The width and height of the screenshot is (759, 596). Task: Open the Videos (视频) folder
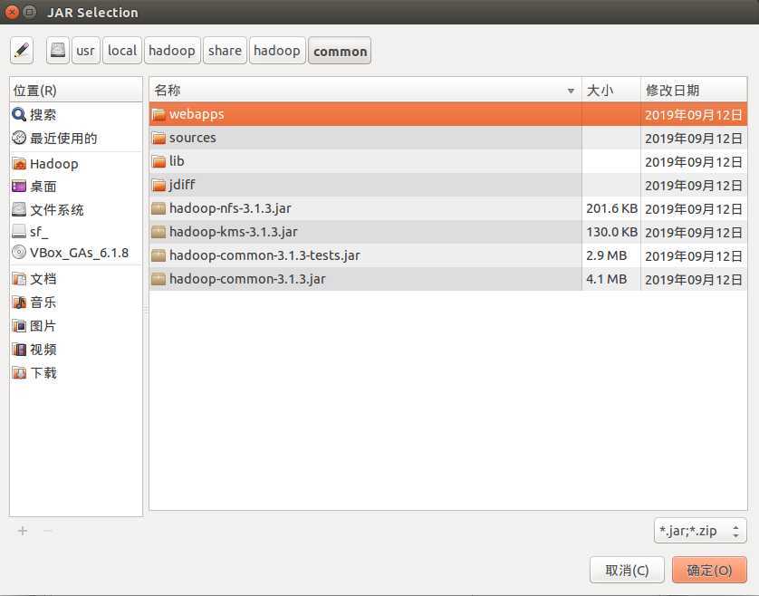(76, 350)
